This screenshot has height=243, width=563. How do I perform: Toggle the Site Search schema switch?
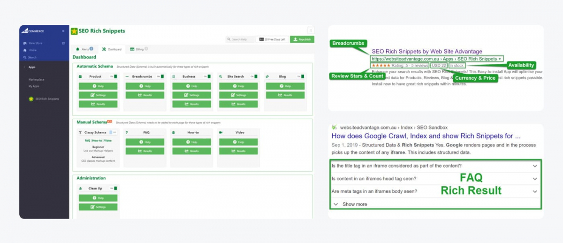tap(254, 76)
